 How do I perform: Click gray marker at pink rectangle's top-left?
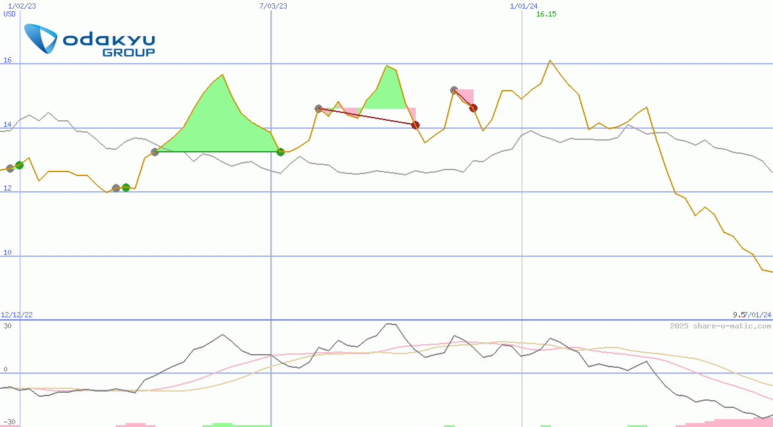pos(454,90)
